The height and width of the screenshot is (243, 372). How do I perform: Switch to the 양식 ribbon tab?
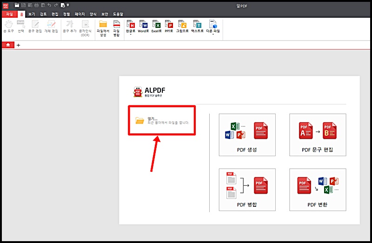[93, 14]
